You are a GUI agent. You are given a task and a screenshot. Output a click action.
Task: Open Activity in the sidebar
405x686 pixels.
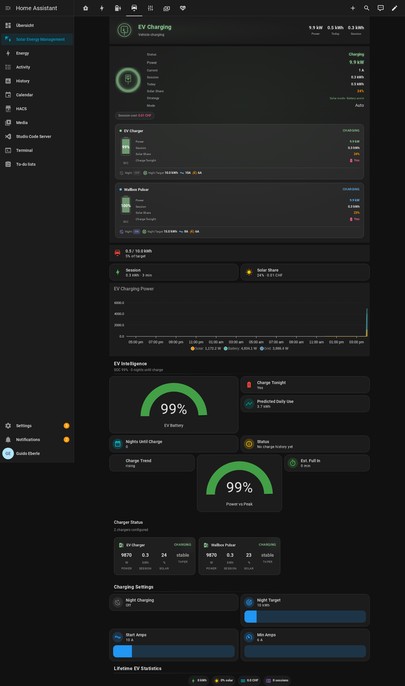37,67
